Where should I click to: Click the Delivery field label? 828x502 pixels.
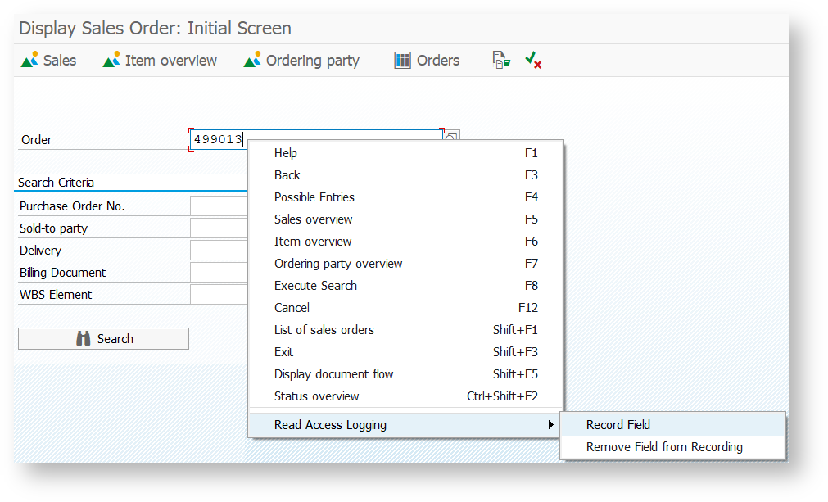tap(41, 251)
